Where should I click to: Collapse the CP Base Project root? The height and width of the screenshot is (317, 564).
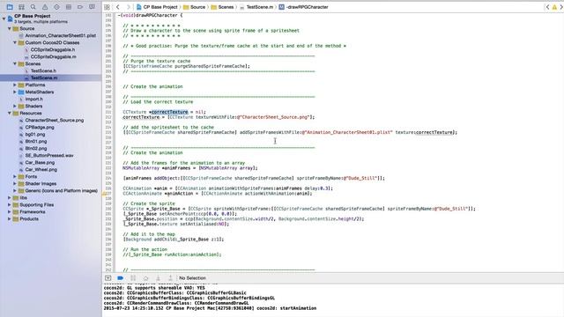click(x=4, y=18)
